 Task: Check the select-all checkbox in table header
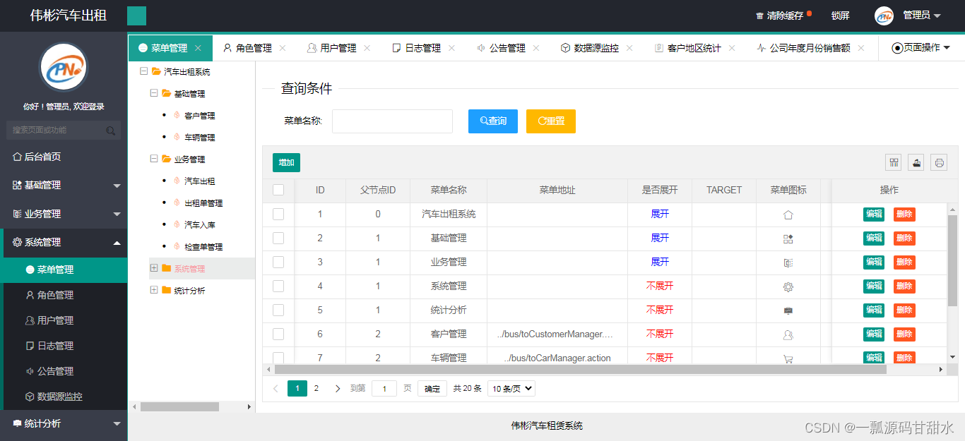[278, 190]
